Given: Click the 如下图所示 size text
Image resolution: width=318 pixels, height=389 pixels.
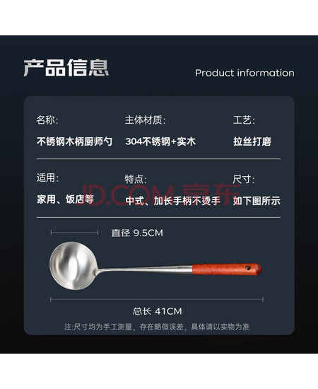Looking at the screenshot, I should [x=257, y=201].
